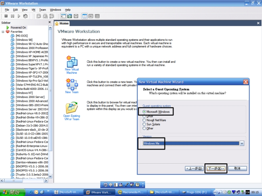
Task: Click the sidebar horizontal scroll left arrow
Action: pos(2,181)
